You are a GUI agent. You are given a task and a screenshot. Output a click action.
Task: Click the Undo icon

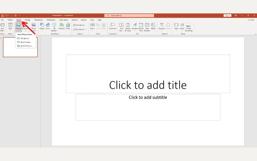pos(6,15)
